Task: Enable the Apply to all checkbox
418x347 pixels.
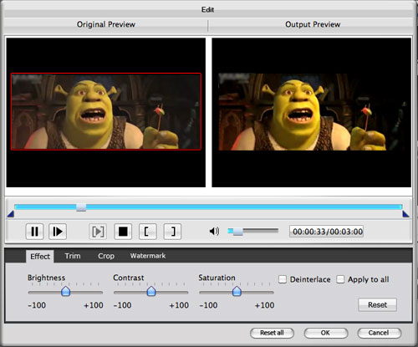Action: click(x=340, y=279)
